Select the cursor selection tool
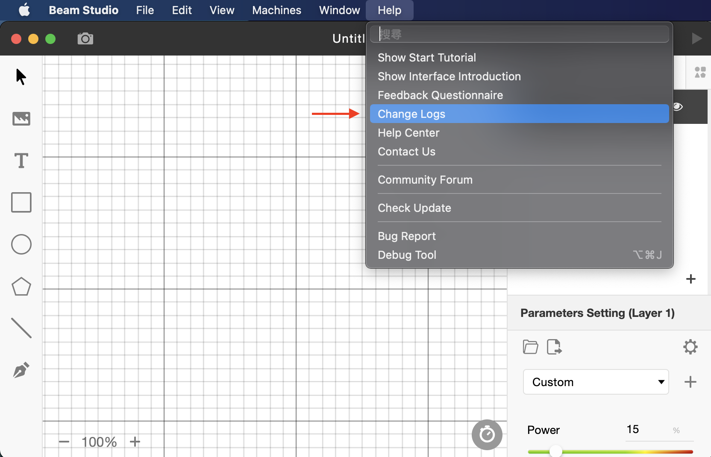 pyautogui.click(x=21, y=77)
